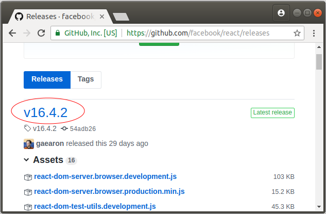Open the v16.4.2 release title
The width and height of the screenshot is (326, 214).
point(45,112)
